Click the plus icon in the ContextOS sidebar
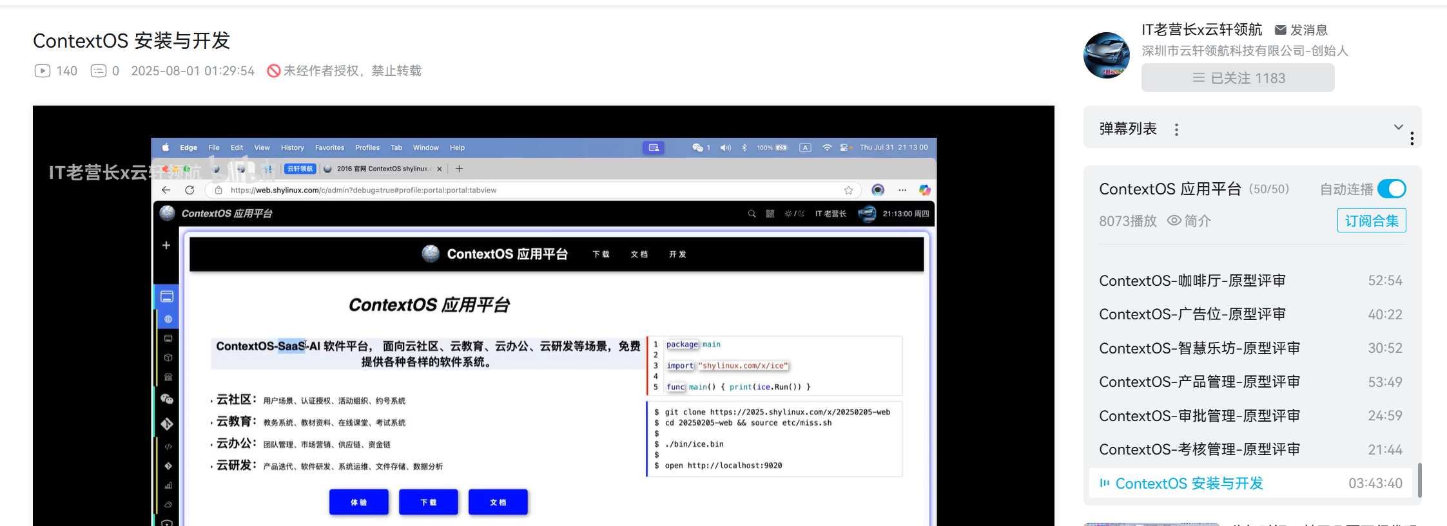1447x526 pixels. pos(166,245)
